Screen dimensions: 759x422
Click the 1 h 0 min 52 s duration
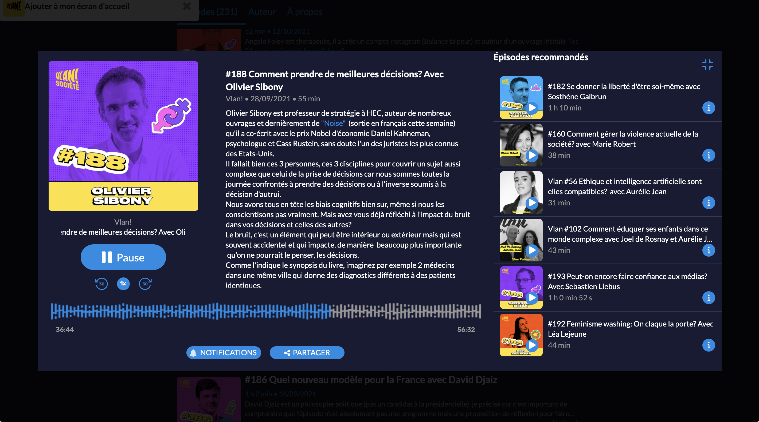[570, 298]
